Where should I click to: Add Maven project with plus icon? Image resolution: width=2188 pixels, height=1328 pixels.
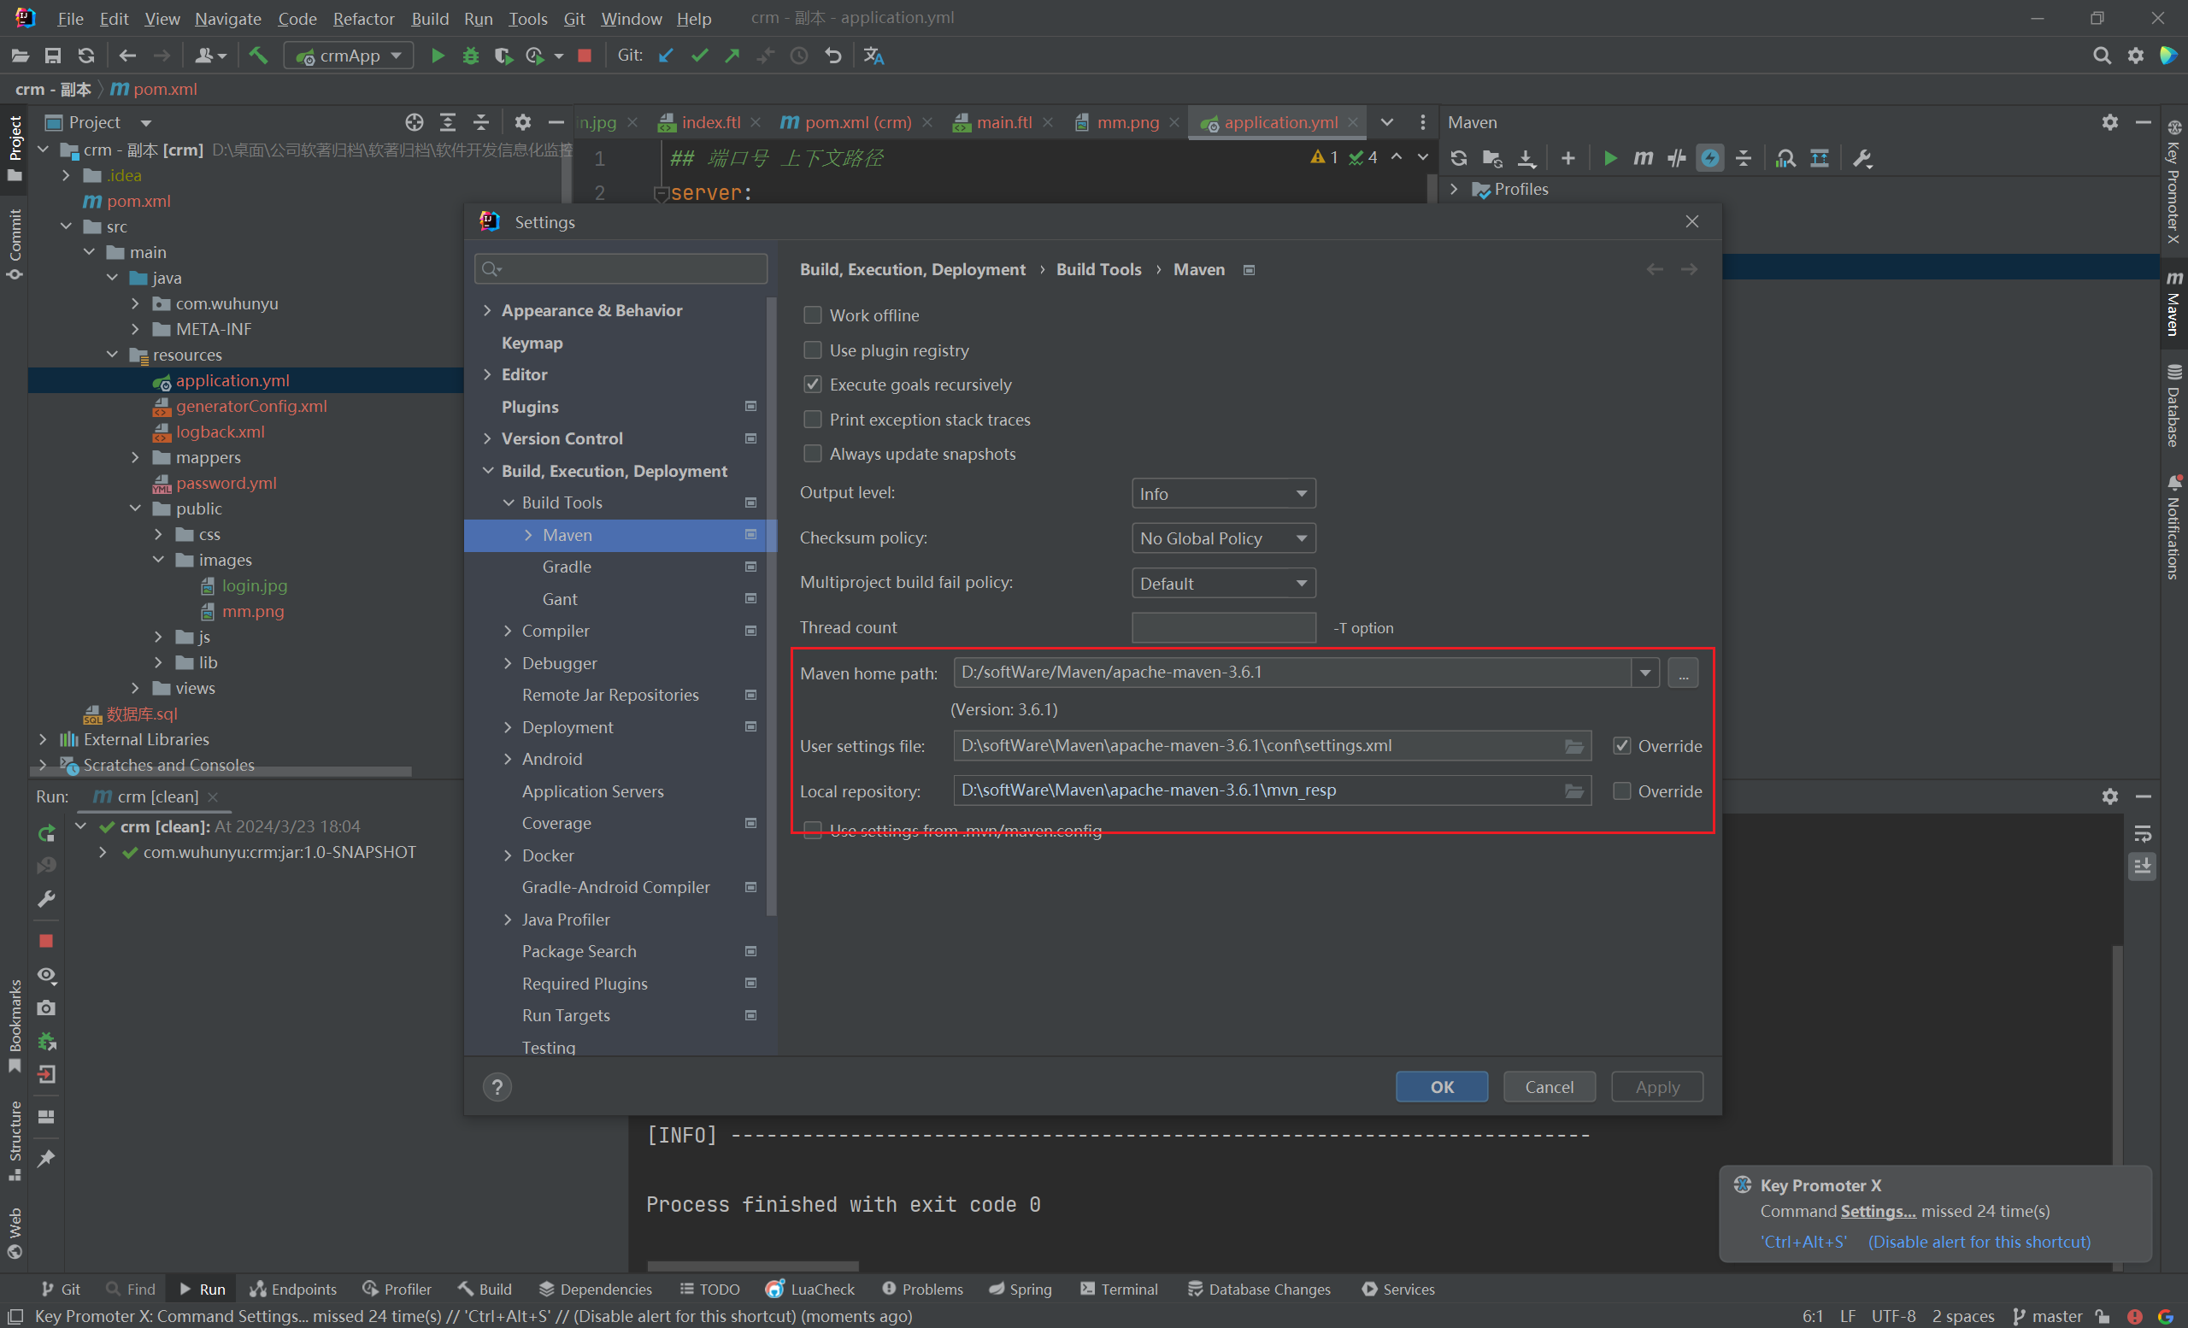click(x=1568, y=158)
